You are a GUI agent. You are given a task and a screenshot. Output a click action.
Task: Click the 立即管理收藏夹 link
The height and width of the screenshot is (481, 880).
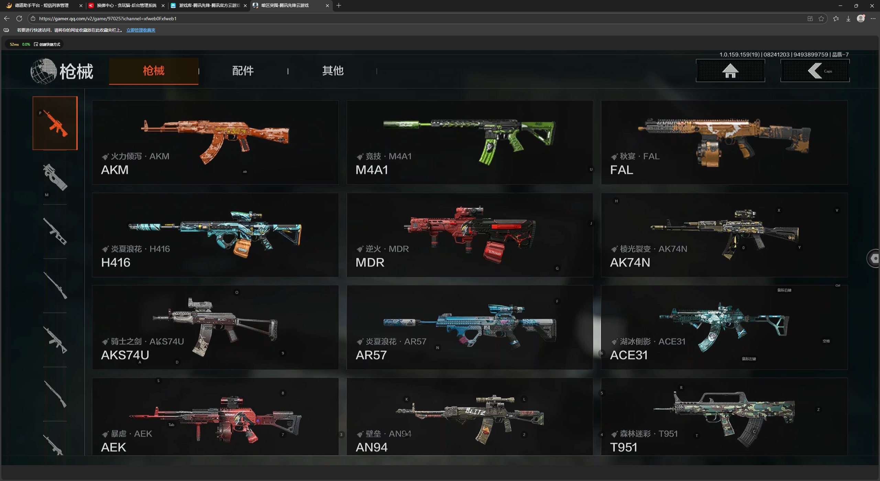(x=141, y=30)
